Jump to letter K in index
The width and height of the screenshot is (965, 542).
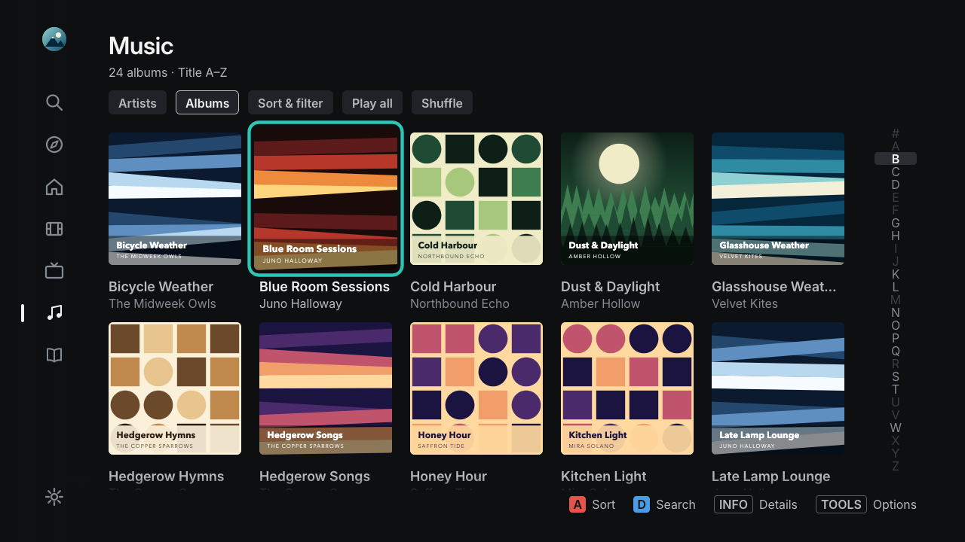[896, 274]
